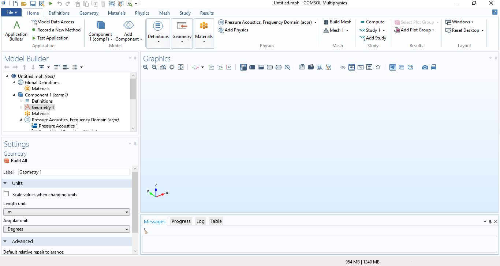Collapse the Advanced section

[5, 241]
